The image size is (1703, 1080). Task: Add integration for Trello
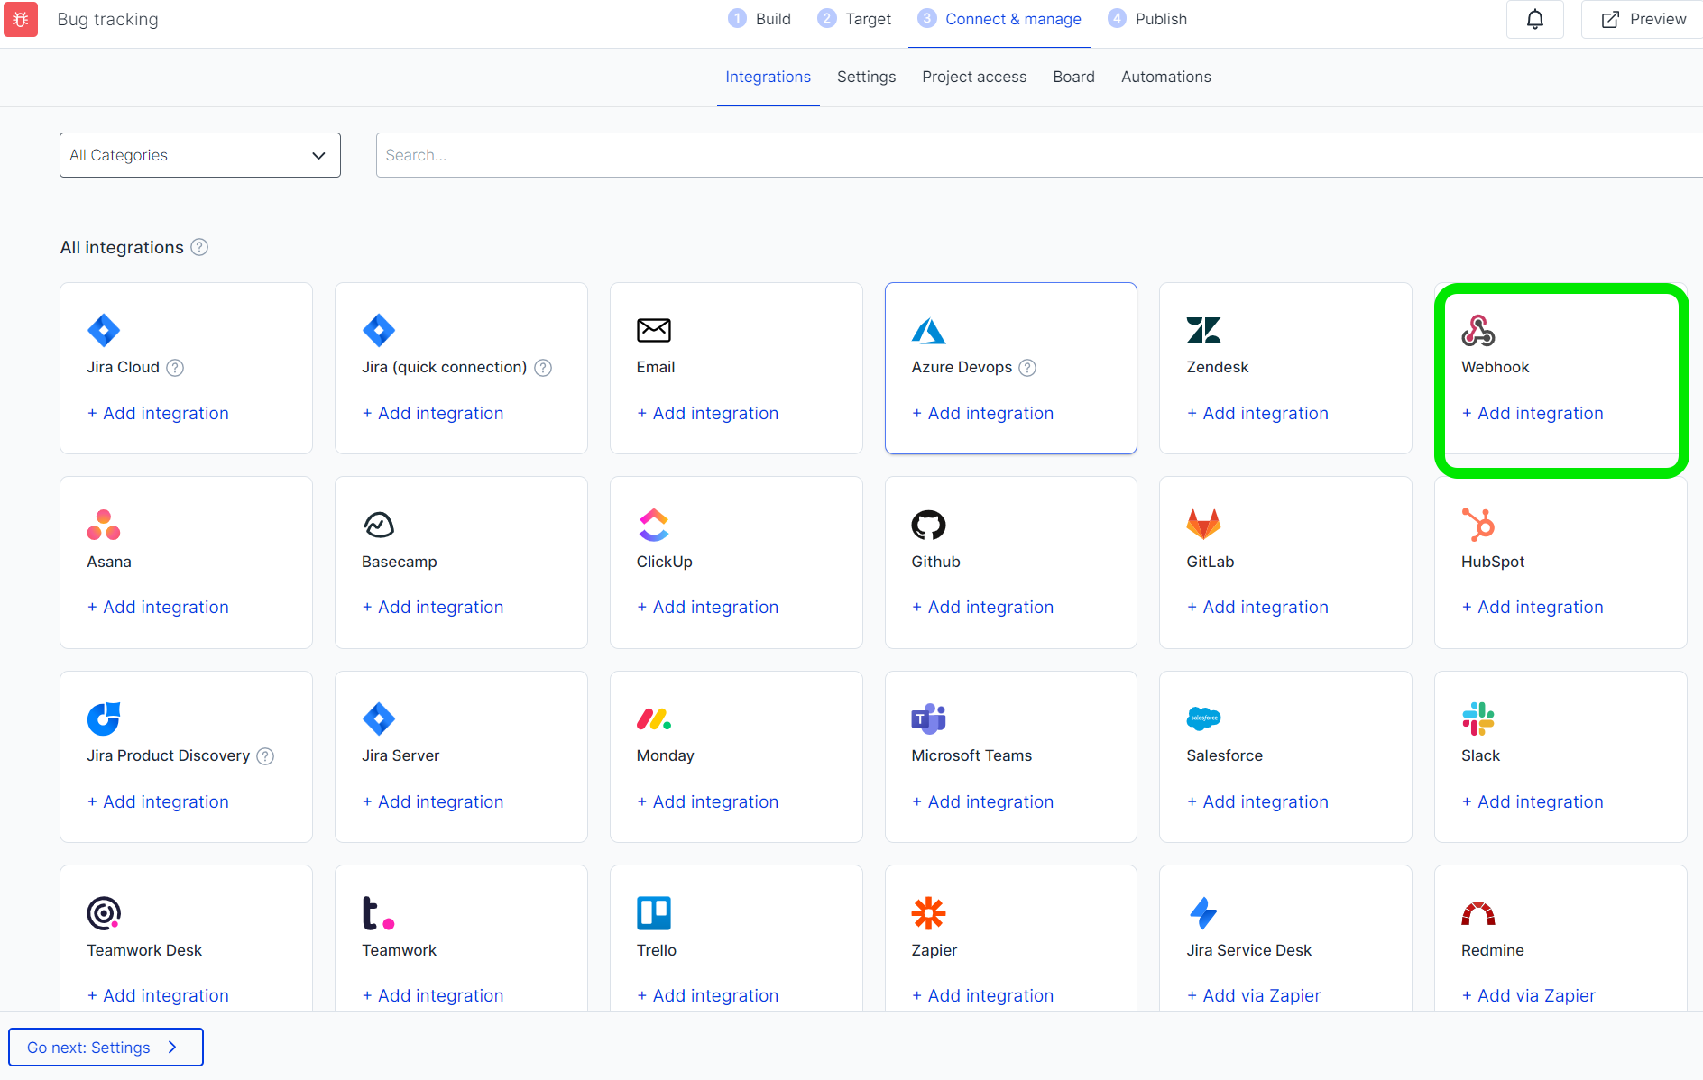pos(708,995)
